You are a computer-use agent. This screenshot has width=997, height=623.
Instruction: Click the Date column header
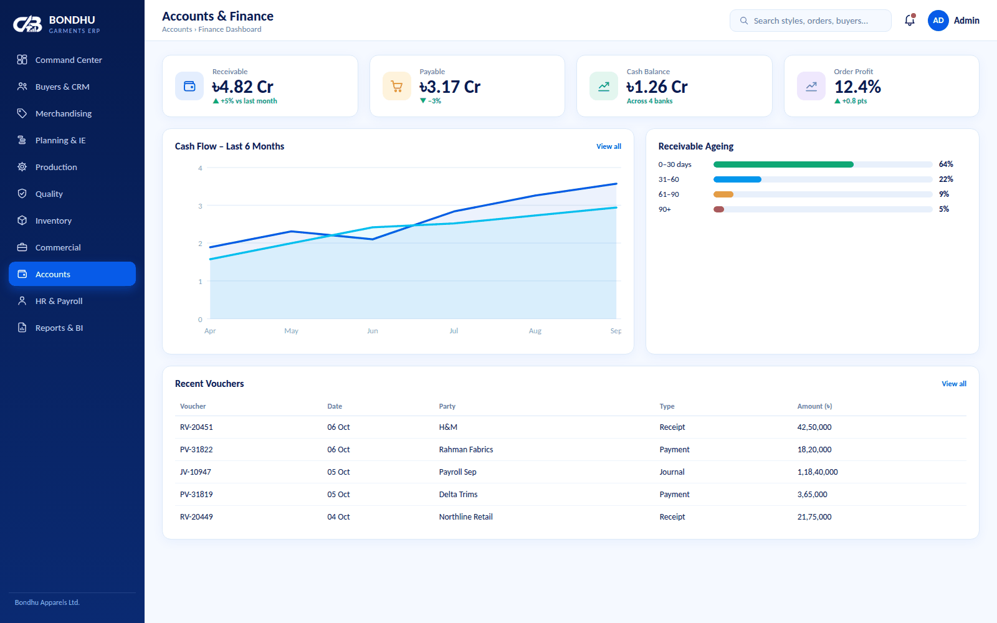335,406
